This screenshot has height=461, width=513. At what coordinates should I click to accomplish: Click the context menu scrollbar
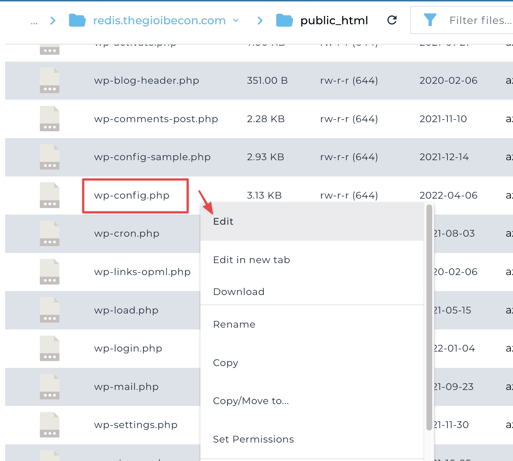(429, 317)
